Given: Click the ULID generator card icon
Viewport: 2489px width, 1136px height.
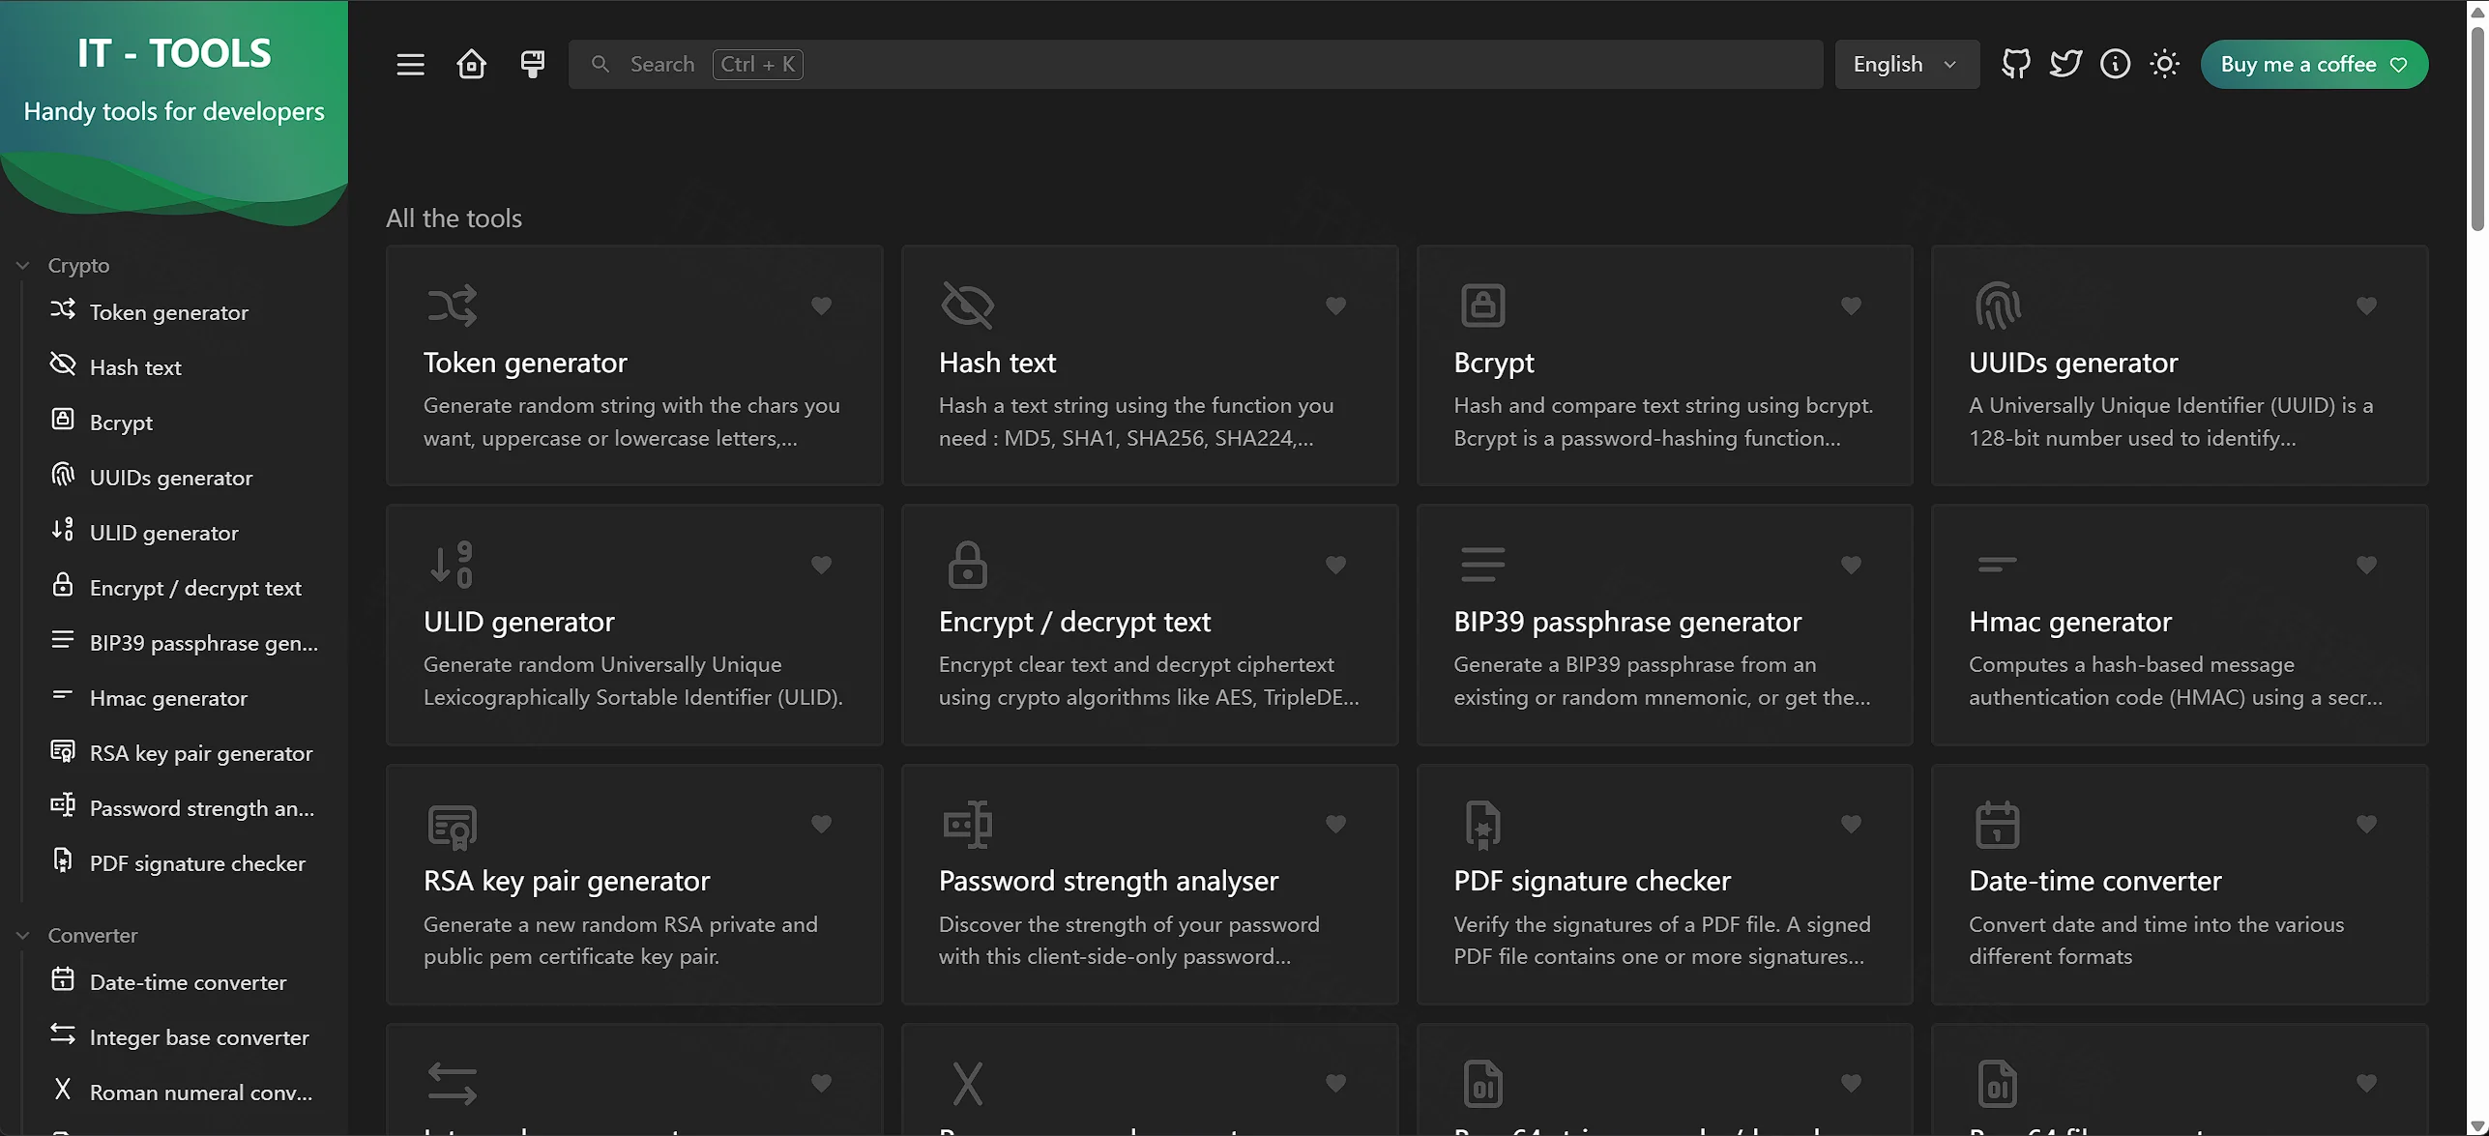Looking at the screenshot, I should pos(452,564).
